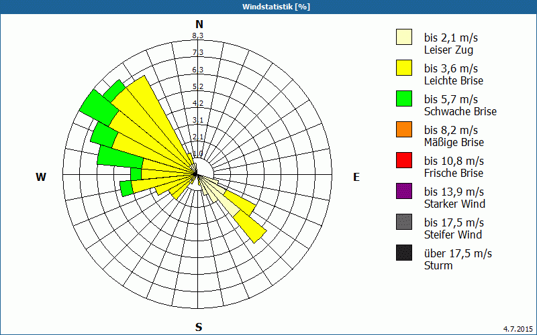Image resolution: width=537 pixels, height=335 pixels.
Task: Click the 6,3 scale value
Action: point(198,70)
